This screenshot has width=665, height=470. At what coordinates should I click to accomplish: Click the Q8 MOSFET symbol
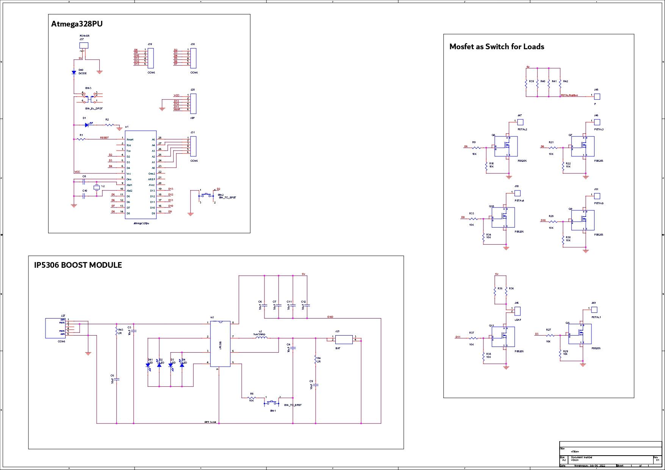[580, 334]
